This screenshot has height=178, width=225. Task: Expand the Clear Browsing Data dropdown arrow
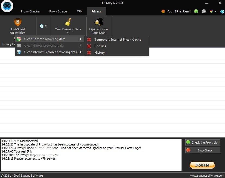(x=68, y=33)
